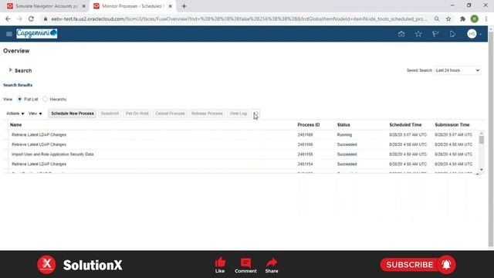Viewport: 494px width, 278px height.
Task: Sort by the Name column header
Action: (15, 125)
